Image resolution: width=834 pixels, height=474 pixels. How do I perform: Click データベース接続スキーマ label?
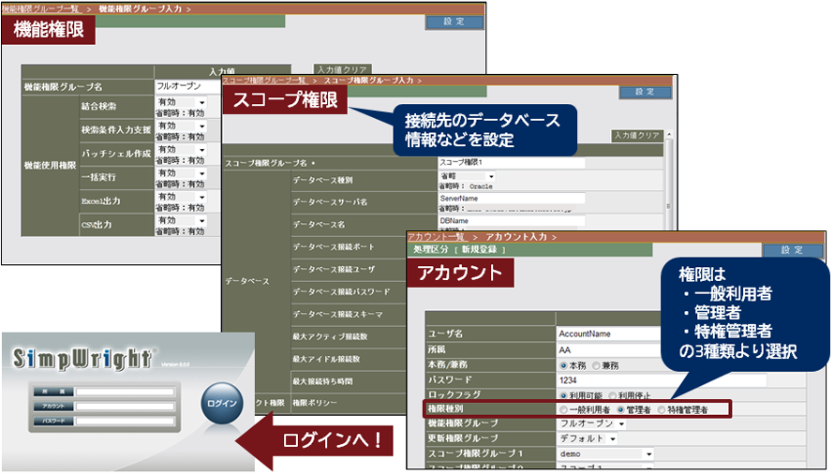coord(337,315)
